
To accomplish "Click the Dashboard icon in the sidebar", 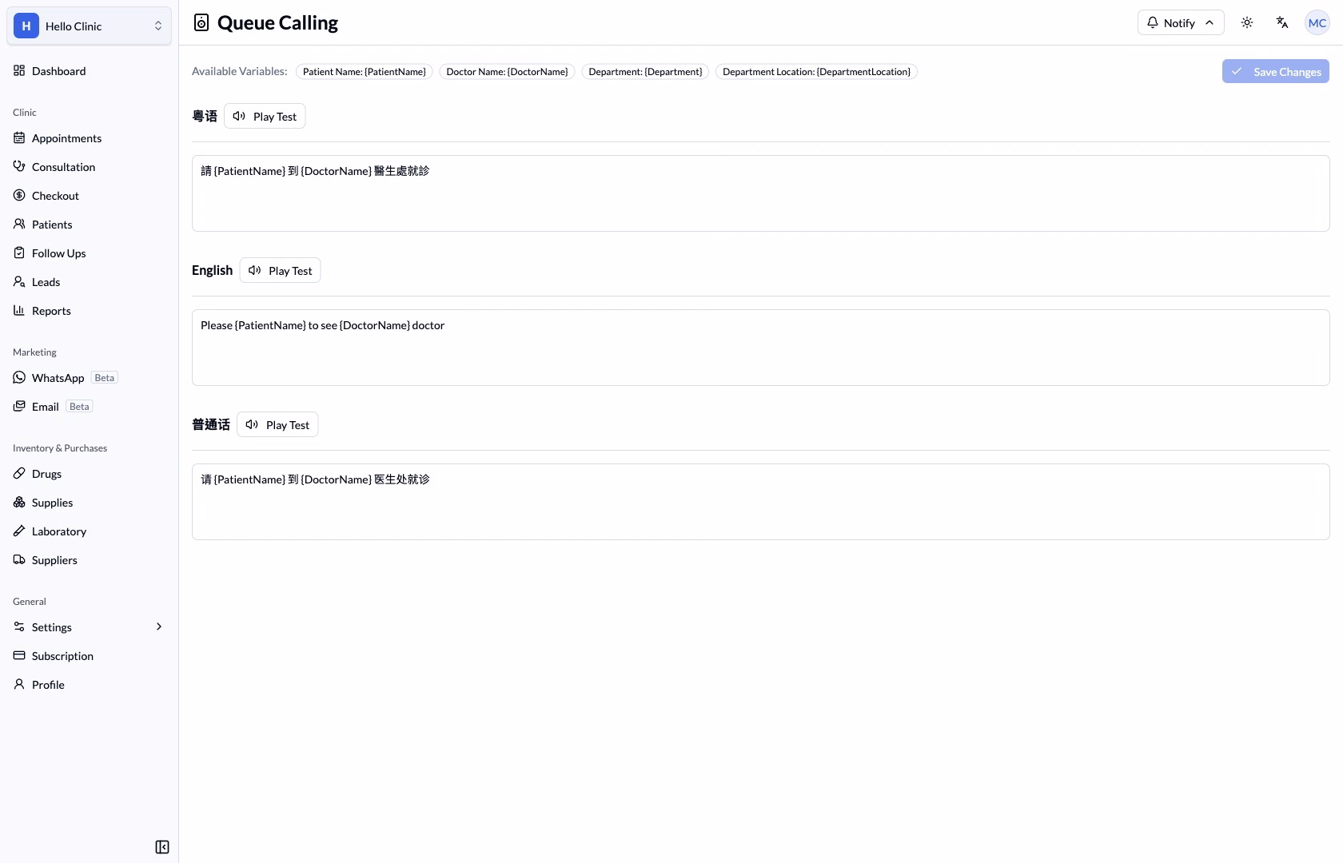I will pos(19,70).
